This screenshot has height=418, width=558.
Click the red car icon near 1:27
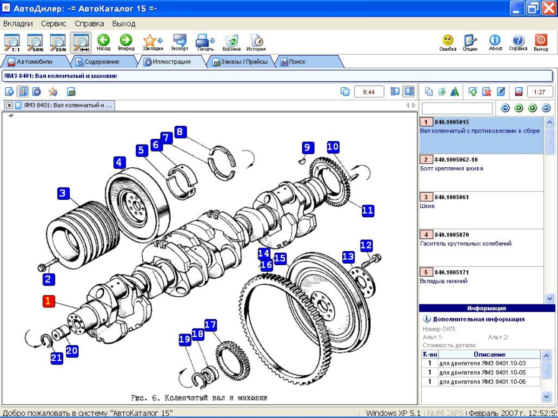519,91
